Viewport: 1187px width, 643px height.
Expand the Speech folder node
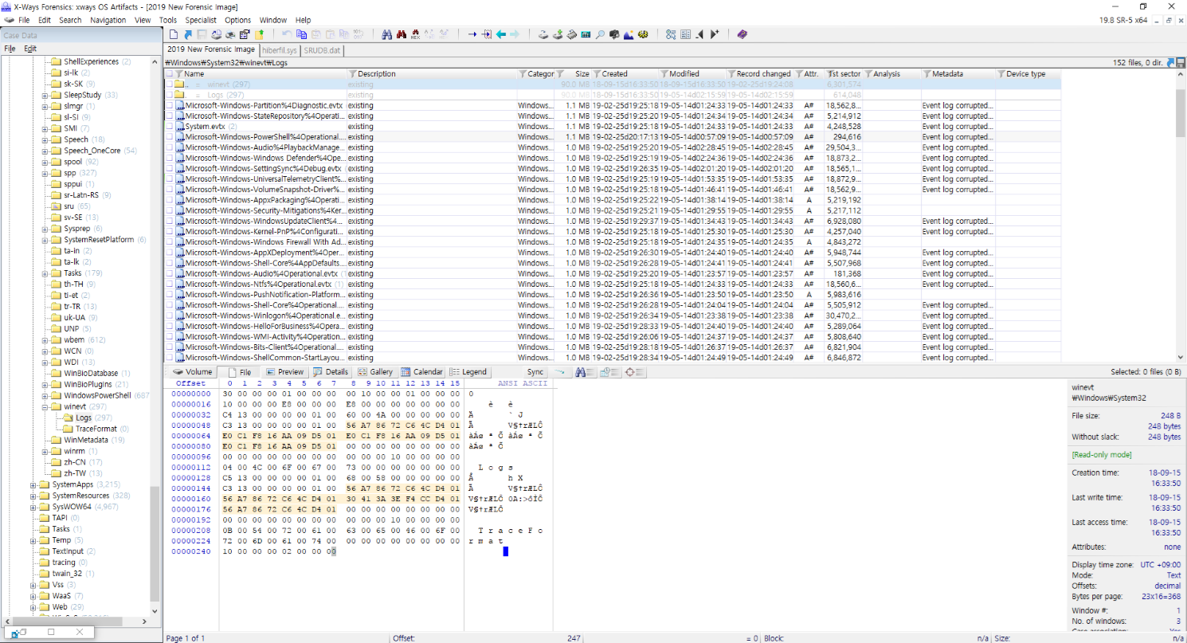pyautogui.click(x=45, y=139)
